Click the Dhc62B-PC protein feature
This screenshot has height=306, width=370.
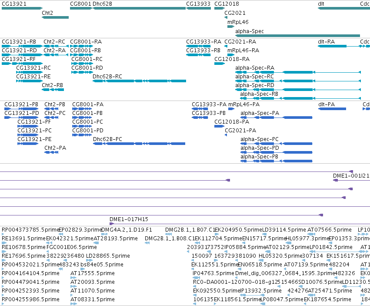(139, 144)
